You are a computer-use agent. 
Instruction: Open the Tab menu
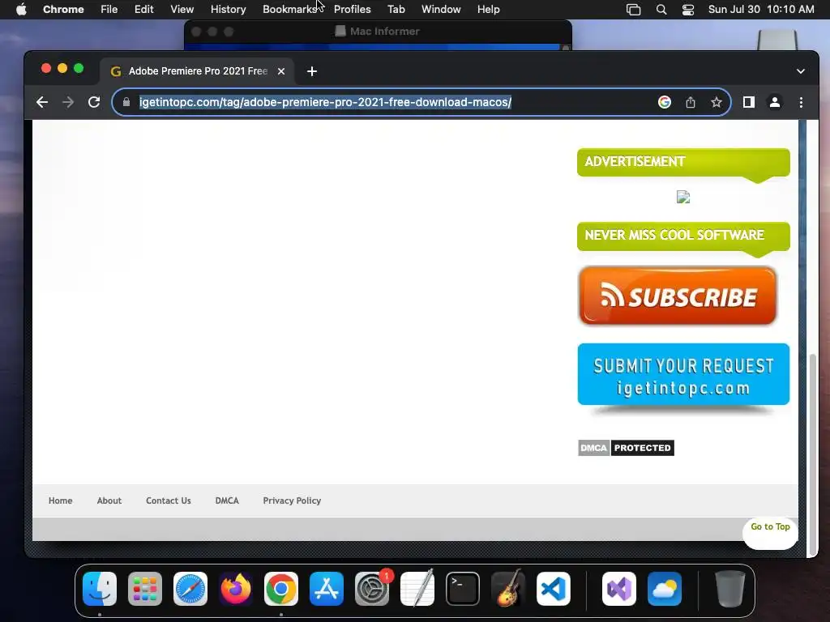[x=396, y=10]
